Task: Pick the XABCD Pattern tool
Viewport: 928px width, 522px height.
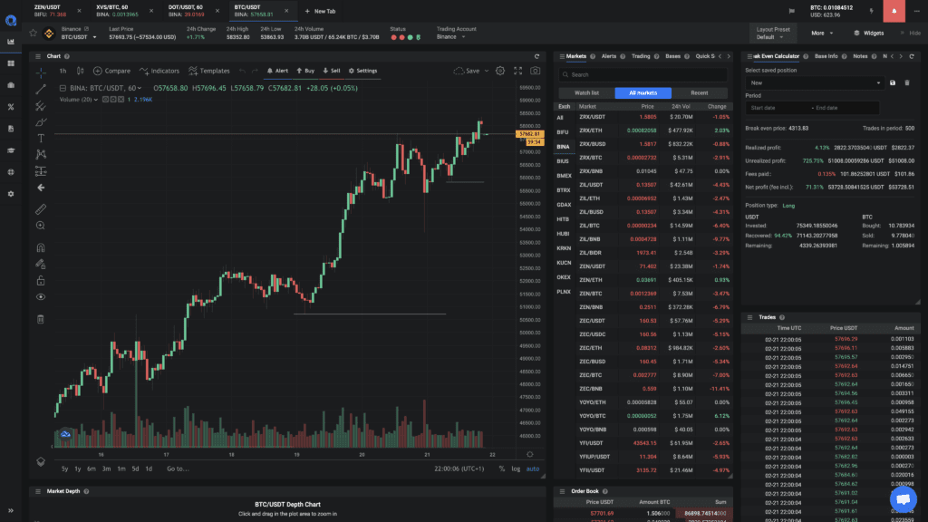Action: click(x=40, y=153)
